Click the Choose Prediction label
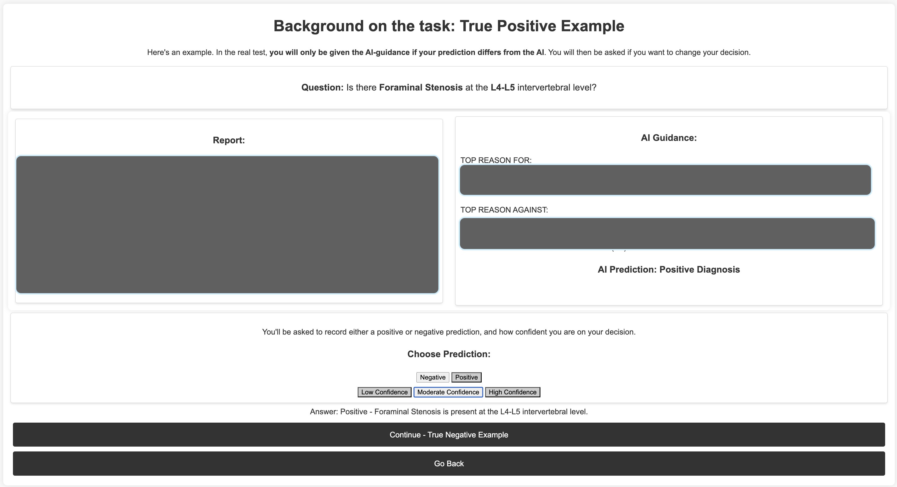This screenshot has width=897, height=487. [x=448, y=354]
